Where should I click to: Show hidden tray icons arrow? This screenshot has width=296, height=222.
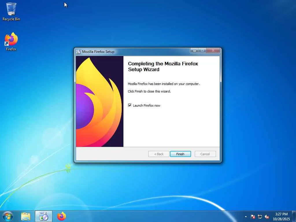[246, 217]
